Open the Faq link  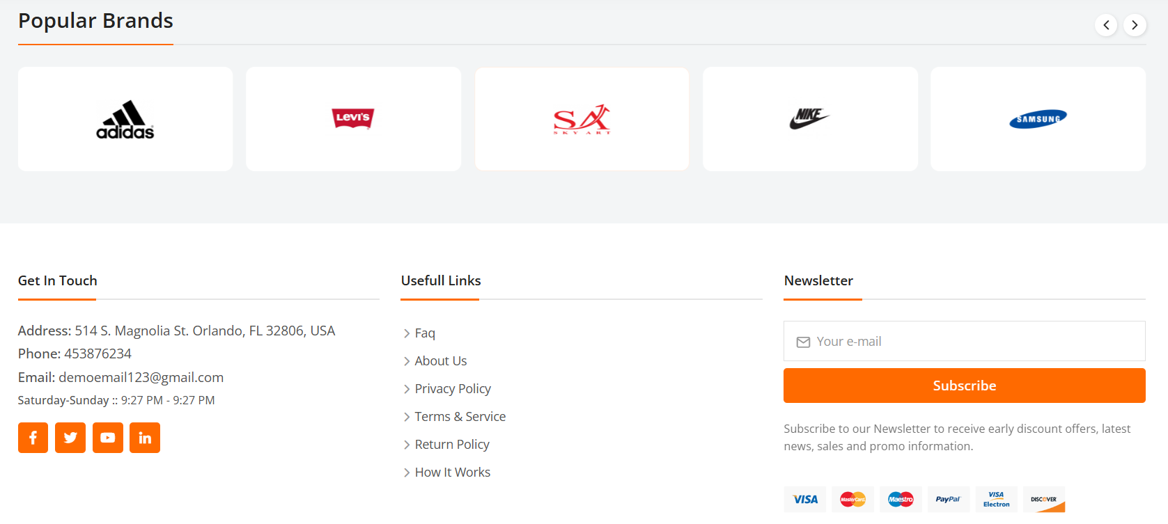point(424,333)
